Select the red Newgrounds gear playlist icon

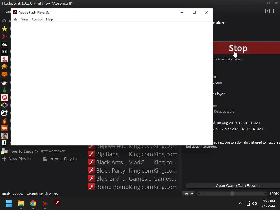click(4, 98)
